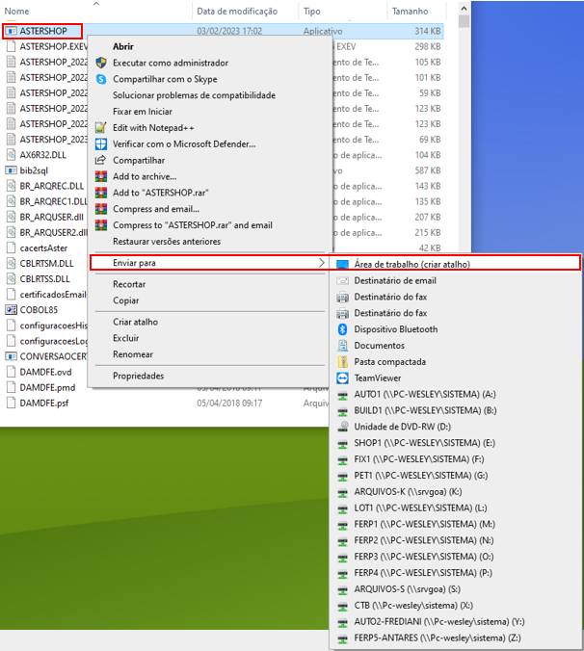Select the CBLRTSS.DLL file

pyautogui.click(x=45, y=278)
